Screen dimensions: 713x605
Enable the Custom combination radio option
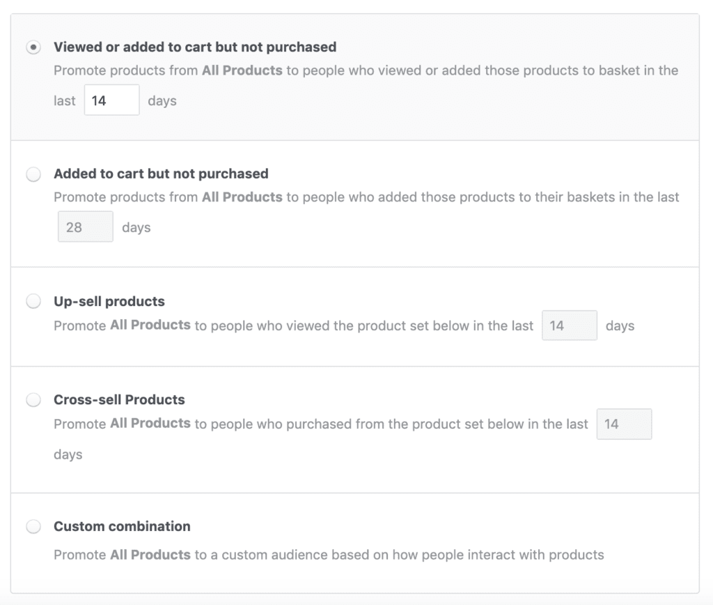click(x=33, y=527)
